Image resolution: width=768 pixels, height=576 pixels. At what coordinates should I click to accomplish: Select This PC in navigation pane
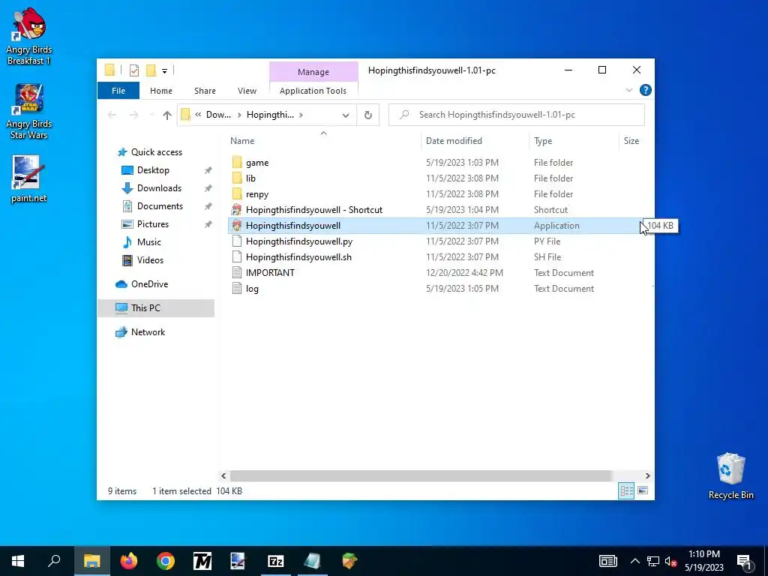(x=156, y=308)
